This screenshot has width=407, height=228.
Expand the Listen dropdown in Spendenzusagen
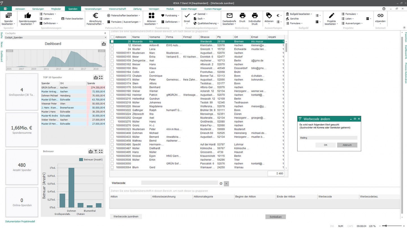(x=46, y=19)
